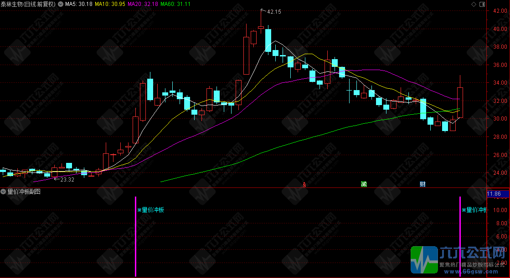510x278 pixels.
Task: Click the blue 财 event marker
Action: [422, 184]
